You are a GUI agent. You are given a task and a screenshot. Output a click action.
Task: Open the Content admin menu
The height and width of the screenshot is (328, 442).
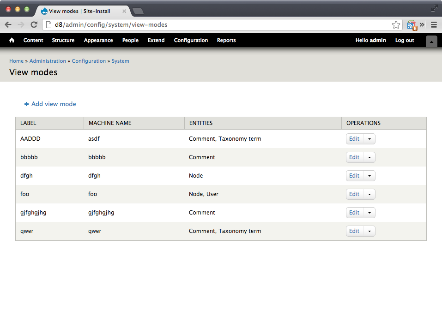point(33,40)
